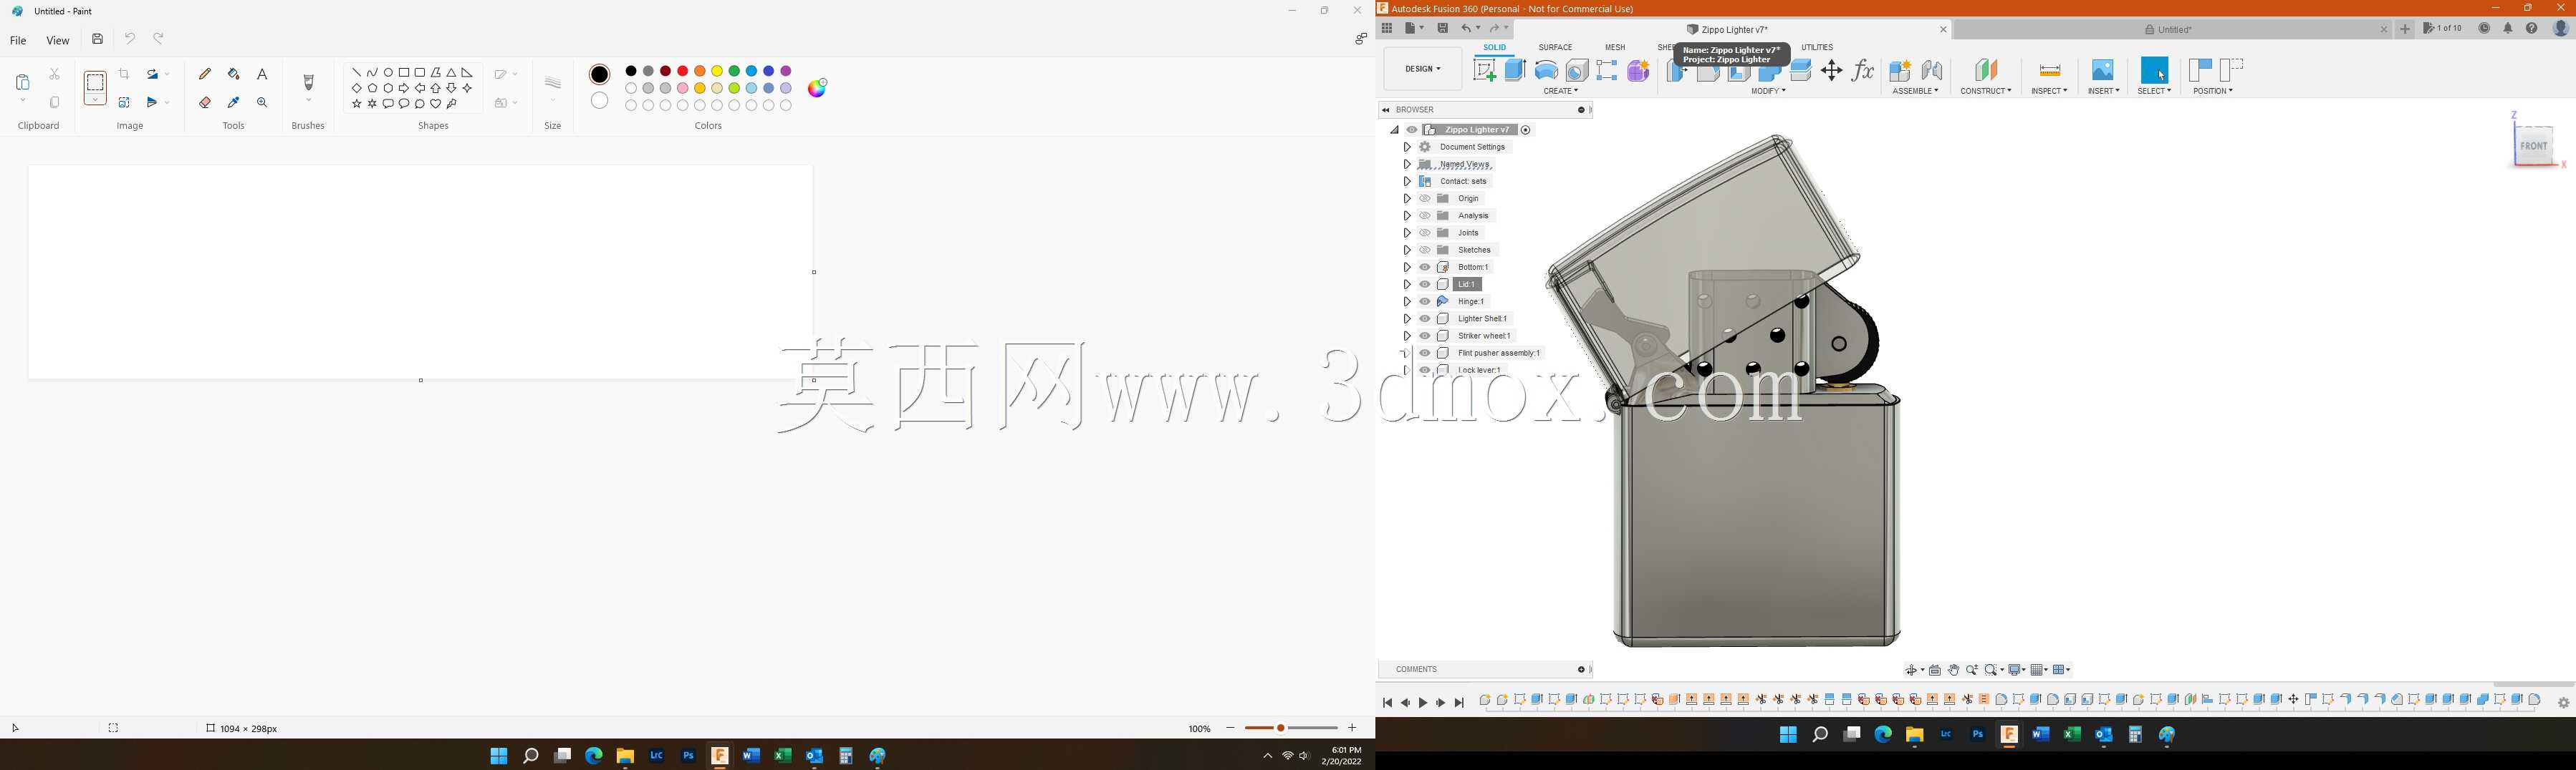Open the Fusion 360 Data Panel grid icon
2576x770 pixels.
coord(1387,28)
